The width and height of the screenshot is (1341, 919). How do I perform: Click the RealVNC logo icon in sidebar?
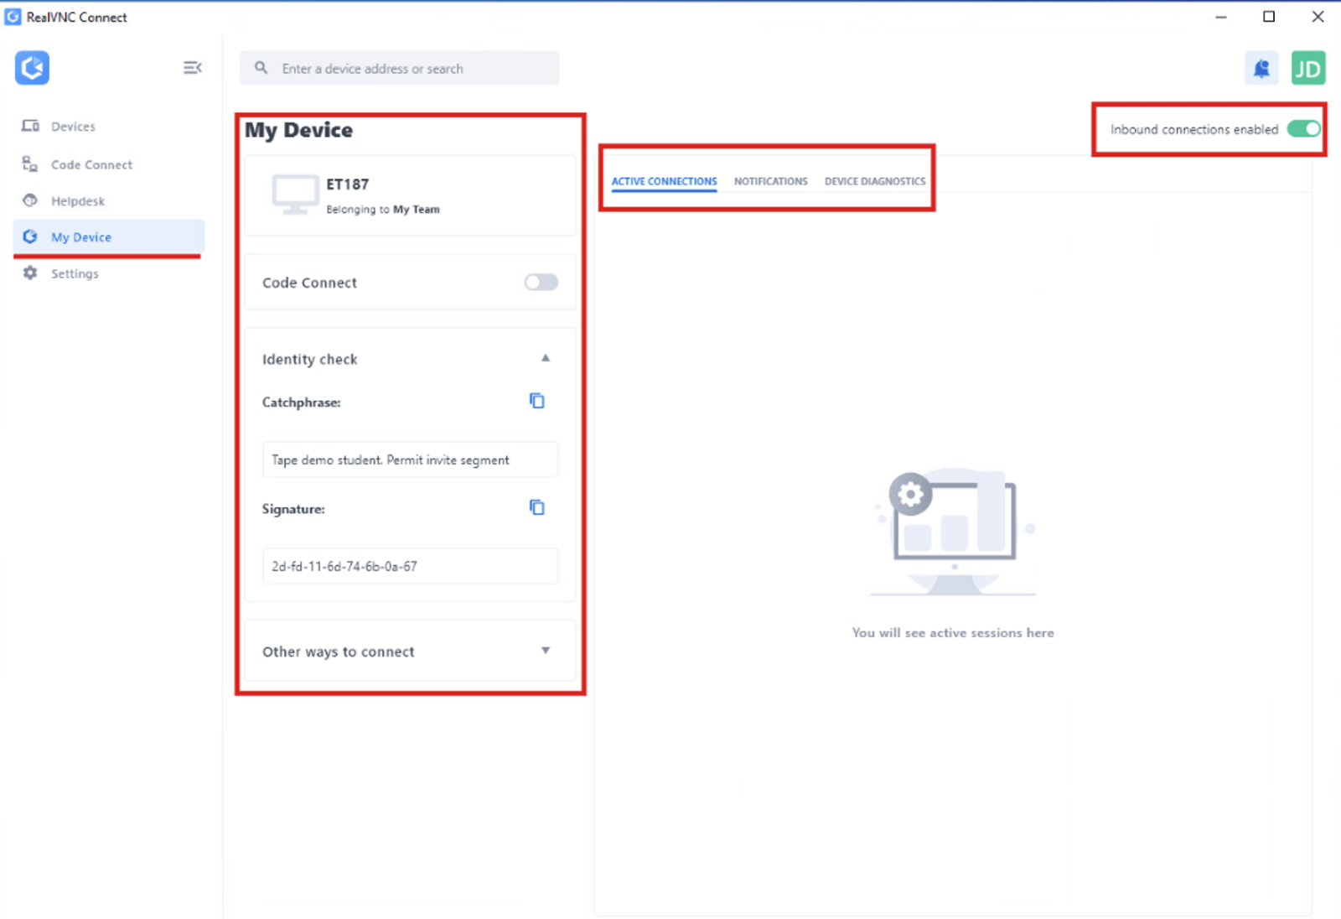click(x=32, y=68)
